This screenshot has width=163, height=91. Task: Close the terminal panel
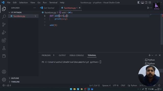pyautogui.click(x=160, y=55)
